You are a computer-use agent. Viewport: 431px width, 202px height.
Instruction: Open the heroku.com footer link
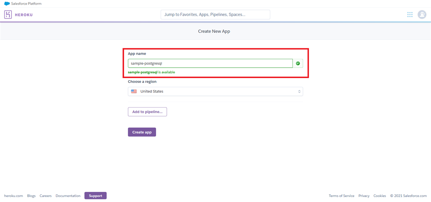(13, 196)
